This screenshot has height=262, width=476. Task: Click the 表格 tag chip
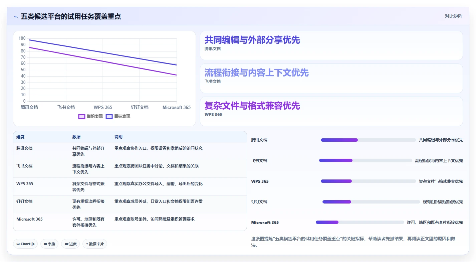point(49,244)
